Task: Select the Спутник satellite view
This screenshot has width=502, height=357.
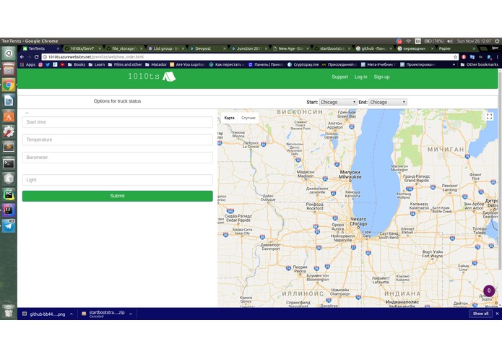Action: click(248, 118)
